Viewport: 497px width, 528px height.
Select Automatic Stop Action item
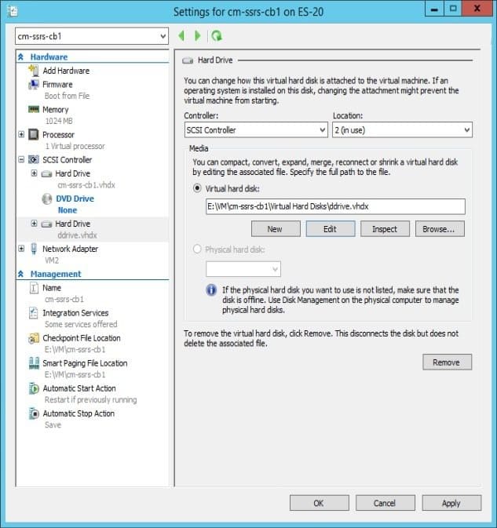(79, 413)
